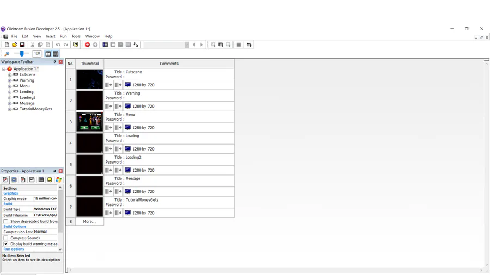Viewport: 490px width, 275px height.
Task: Click the Build Type value field
Action: (45, 209)
